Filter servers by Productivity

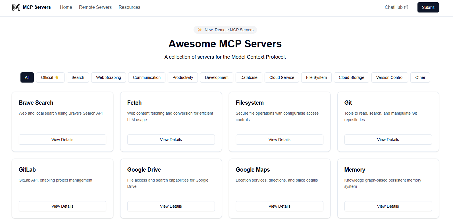tap(183, 77)
